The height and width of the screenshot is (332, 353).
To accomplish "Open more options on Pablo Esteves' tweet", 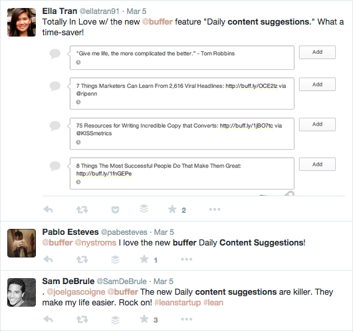I will [187, 259].
